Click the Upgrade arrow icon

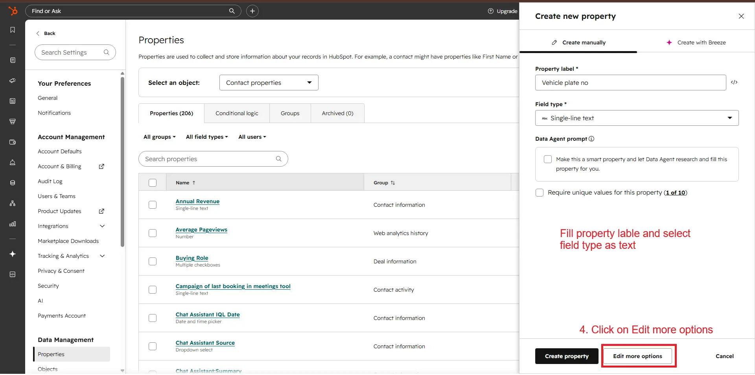491,11
